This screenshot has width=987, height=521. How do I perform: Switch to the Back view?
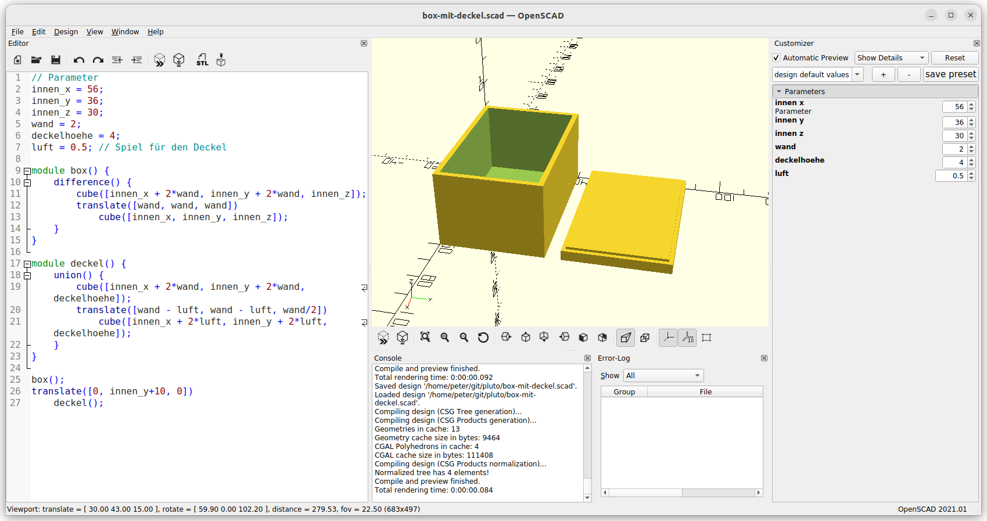602,337
